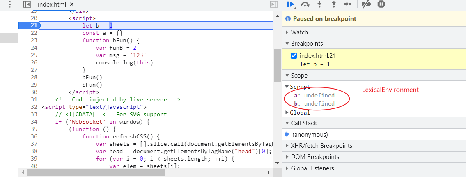Viewport: 466px width, 177px height.
Task: Click "var msg = '123'" code line
Action: point(121,55)
